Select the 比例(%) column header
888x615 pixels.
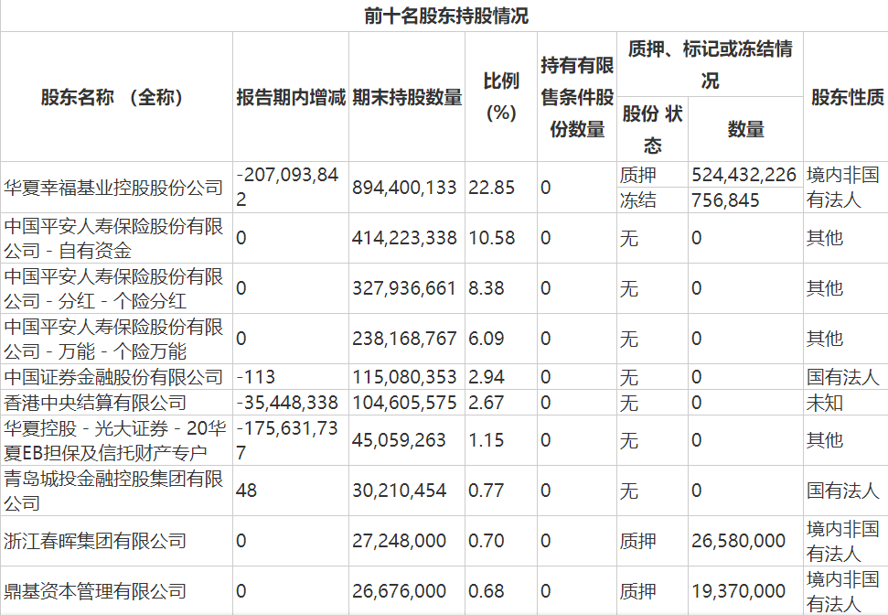pos(500,97)
